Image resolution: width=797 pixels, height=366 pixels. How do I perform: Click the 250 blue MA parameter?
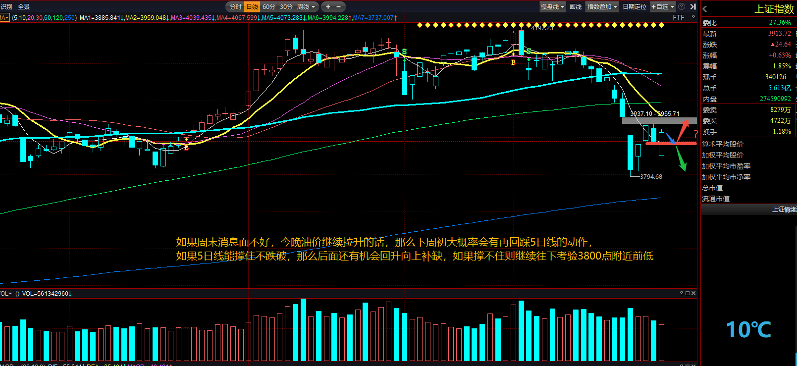70,18
